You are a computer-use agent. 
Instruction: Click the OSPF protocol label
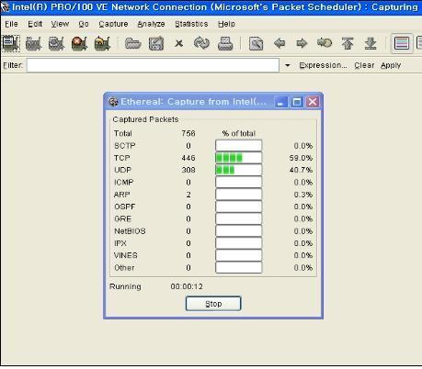pos(125,207)
